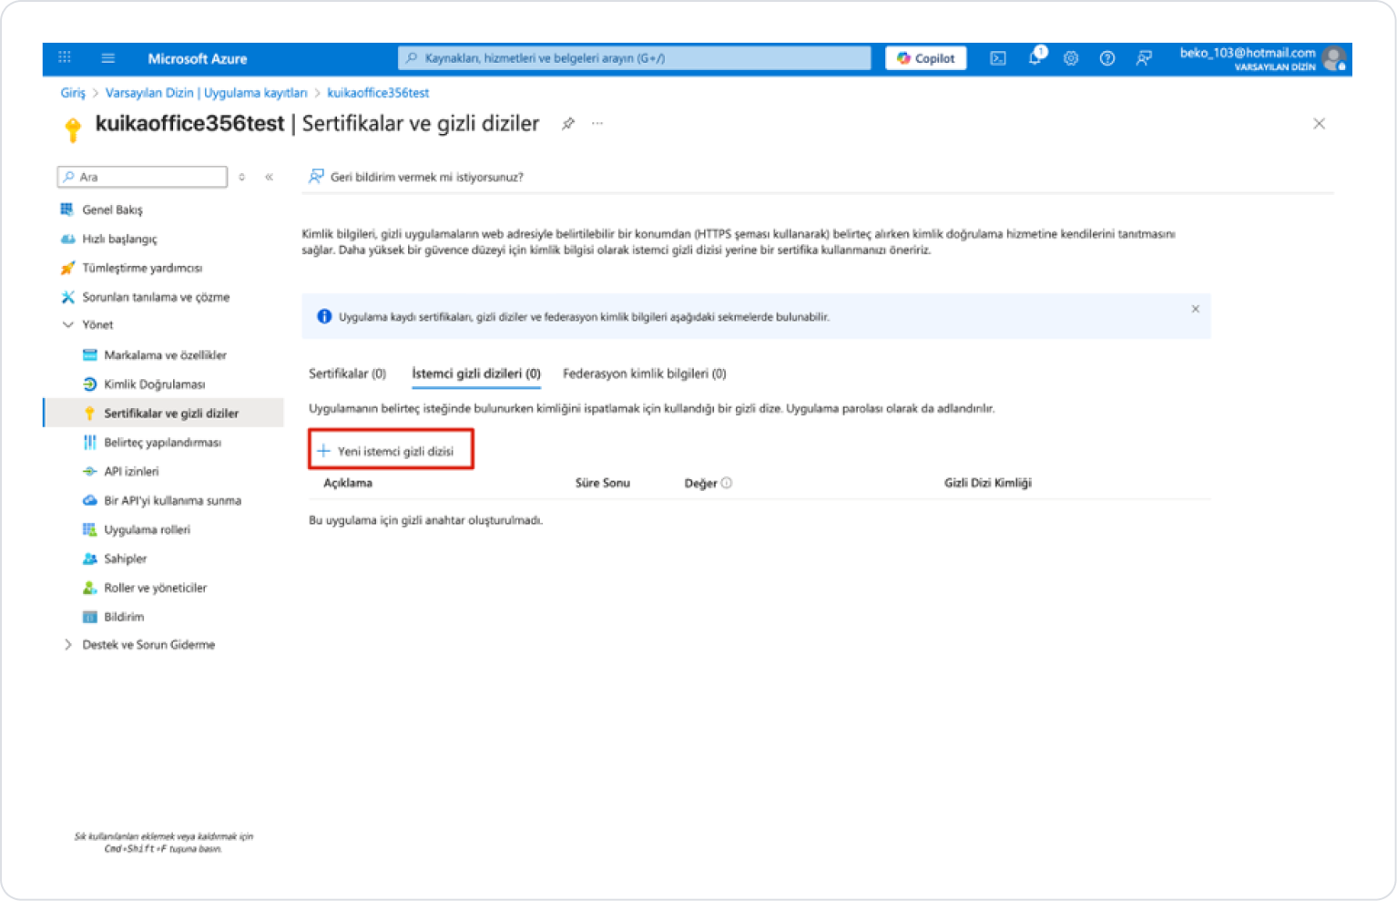Open the hamburger portal menu
The image size is (1397, 901).
pyautogui.click(x=107, y=58)
